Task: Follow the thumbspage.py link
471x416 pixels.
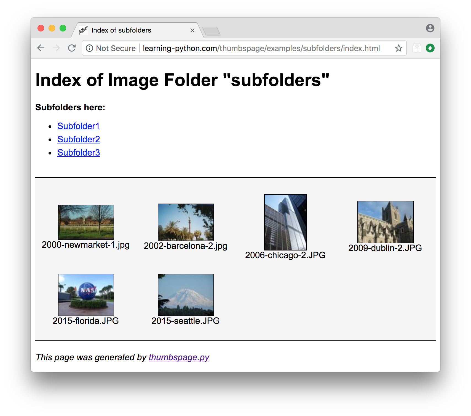Action: point(179,357)
